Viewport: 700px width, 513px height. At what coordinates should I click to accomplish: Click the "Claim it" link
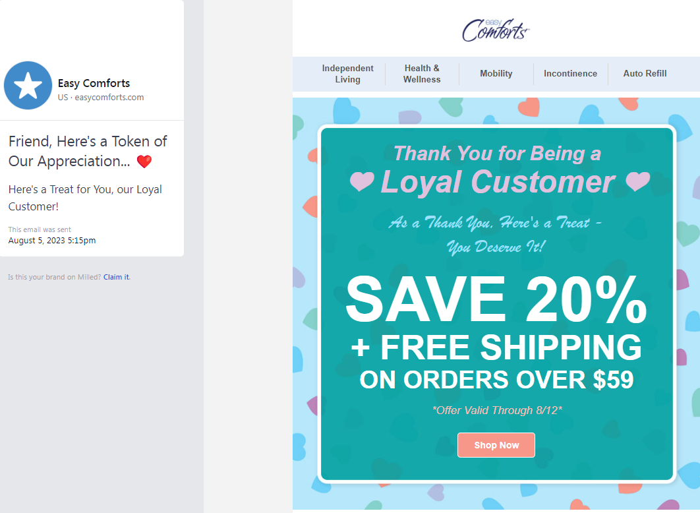click(116, 277)
